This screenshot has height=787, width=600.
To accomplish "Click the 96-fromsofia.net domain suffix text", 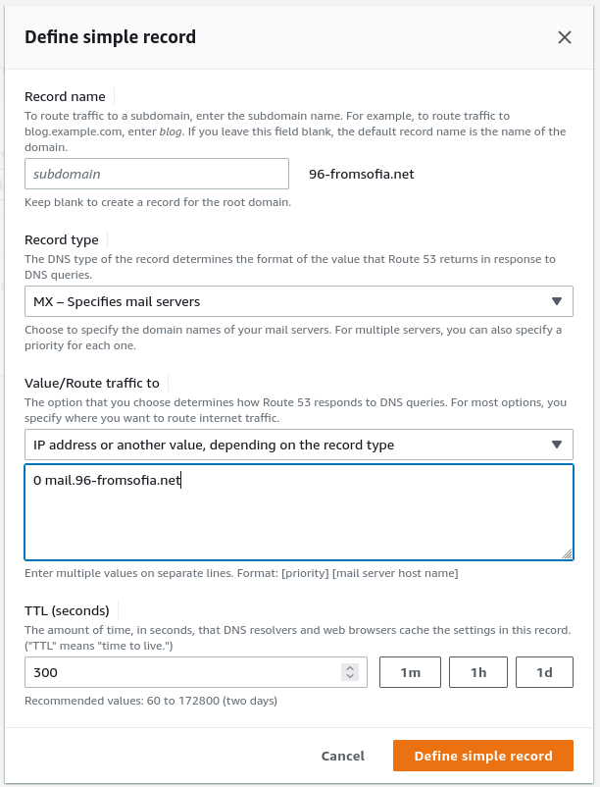I will tap(361, 174).
